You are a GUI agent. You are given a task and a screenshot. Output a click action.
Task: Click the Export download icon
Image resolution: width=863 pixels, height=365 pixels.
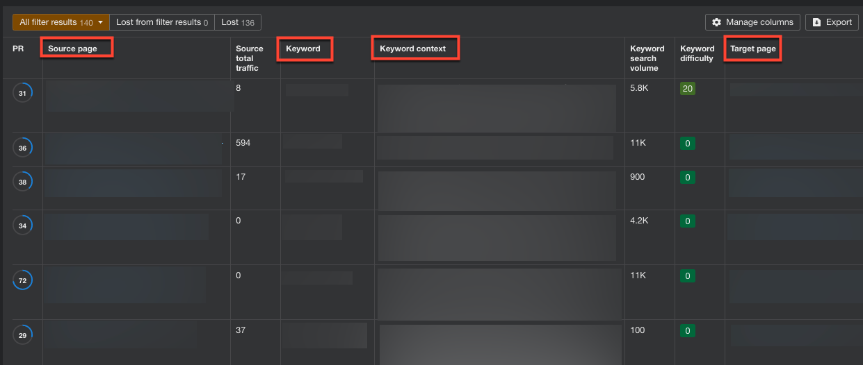coord(817,22)
